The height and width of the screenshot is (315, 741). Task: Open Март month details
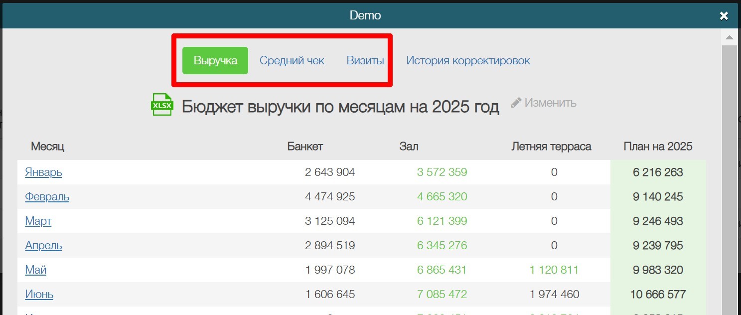[38, 221]
